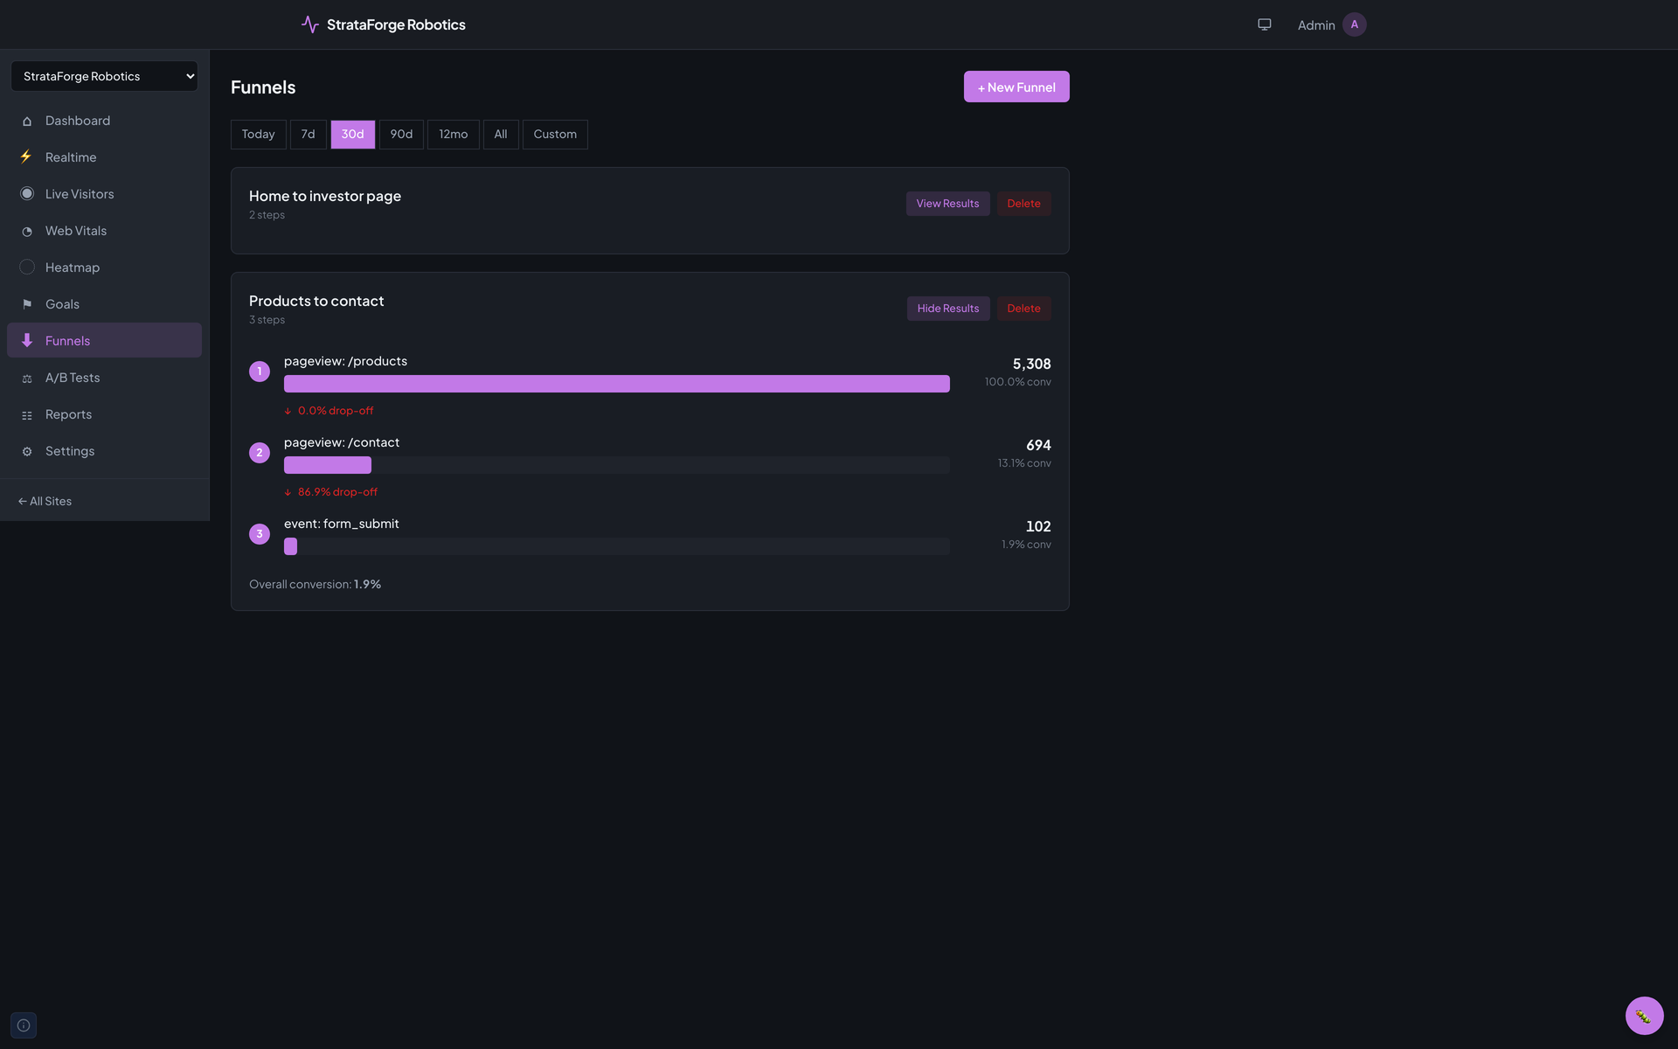Open the StrataForge Robotics site dropdown
The height and width of the screenshot is (1049, 1678).
click(104, 76)
